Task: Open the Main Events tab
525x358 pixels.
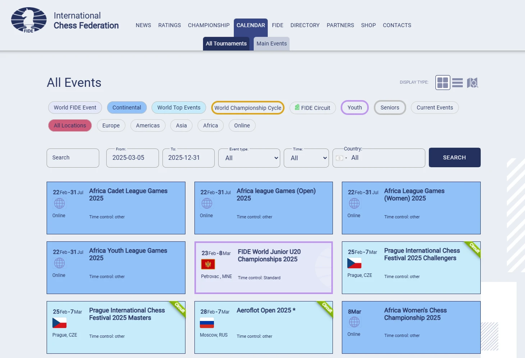Action: [x=271, y=44]
